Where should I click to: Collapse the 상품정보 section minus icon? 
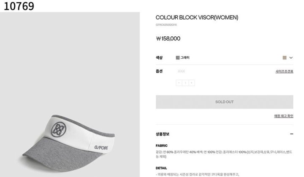click(x=291, y=134)
